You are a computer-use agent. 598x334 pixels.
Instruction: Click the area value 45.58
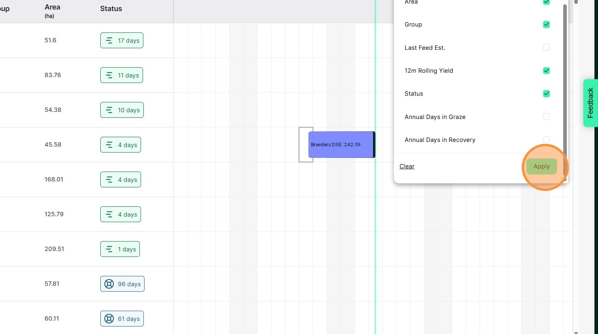[53, 145]
